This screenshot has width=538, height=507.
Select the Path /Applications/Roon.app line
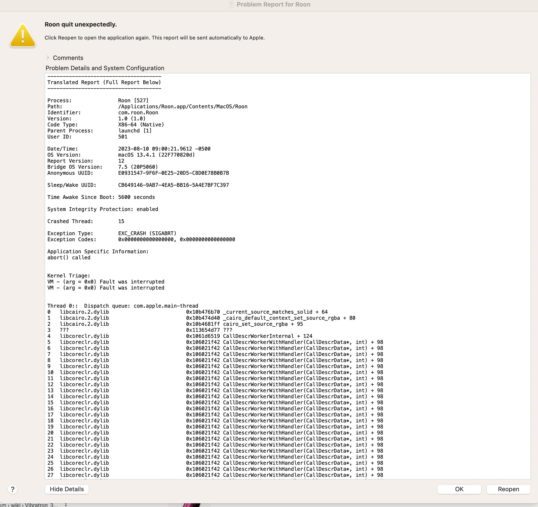coord(147,106)
